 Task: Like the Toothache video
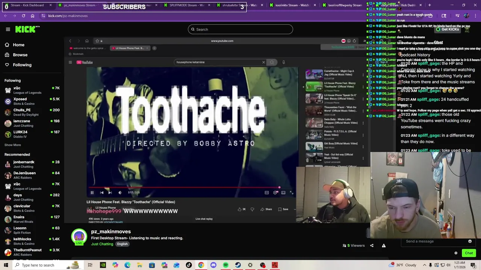coord(241,209)
